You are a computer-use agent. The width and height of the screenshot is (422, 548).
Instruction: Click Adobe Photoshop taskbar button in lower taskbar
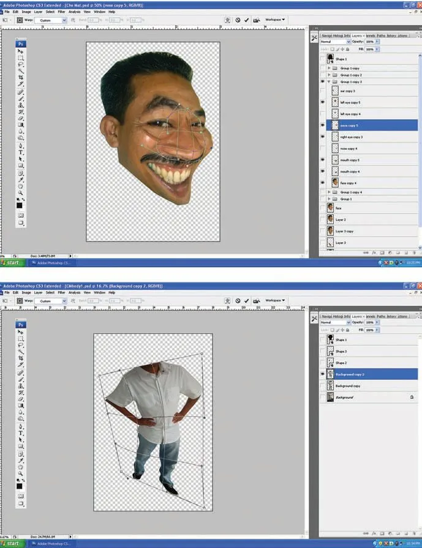coord(51,544)
